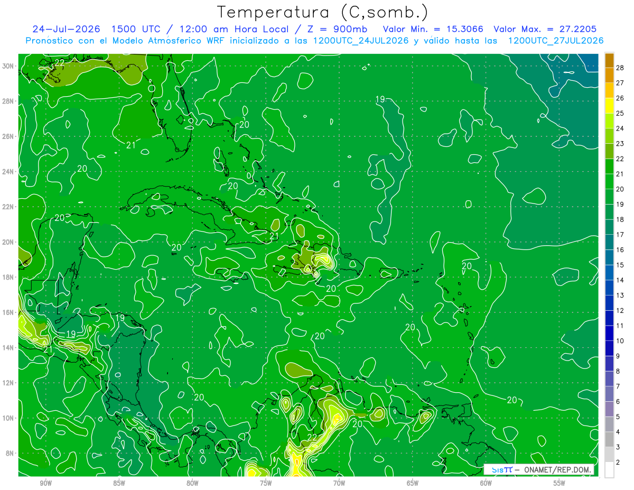Click the '28N' latitude axis label

[x=9, y=101]
